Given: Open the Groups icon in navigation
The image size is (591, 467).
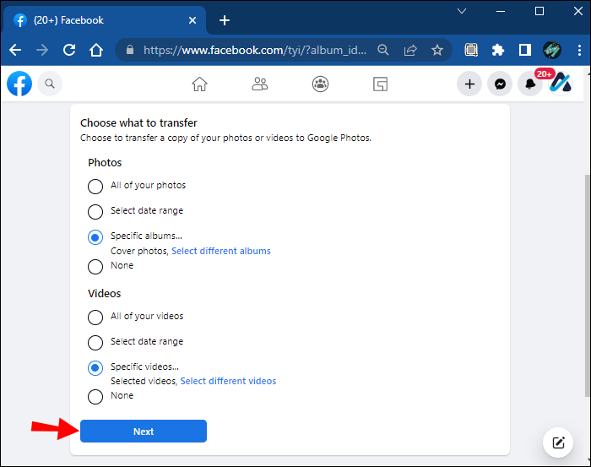Looking at the screenshot, I should (x=320, y=84).
